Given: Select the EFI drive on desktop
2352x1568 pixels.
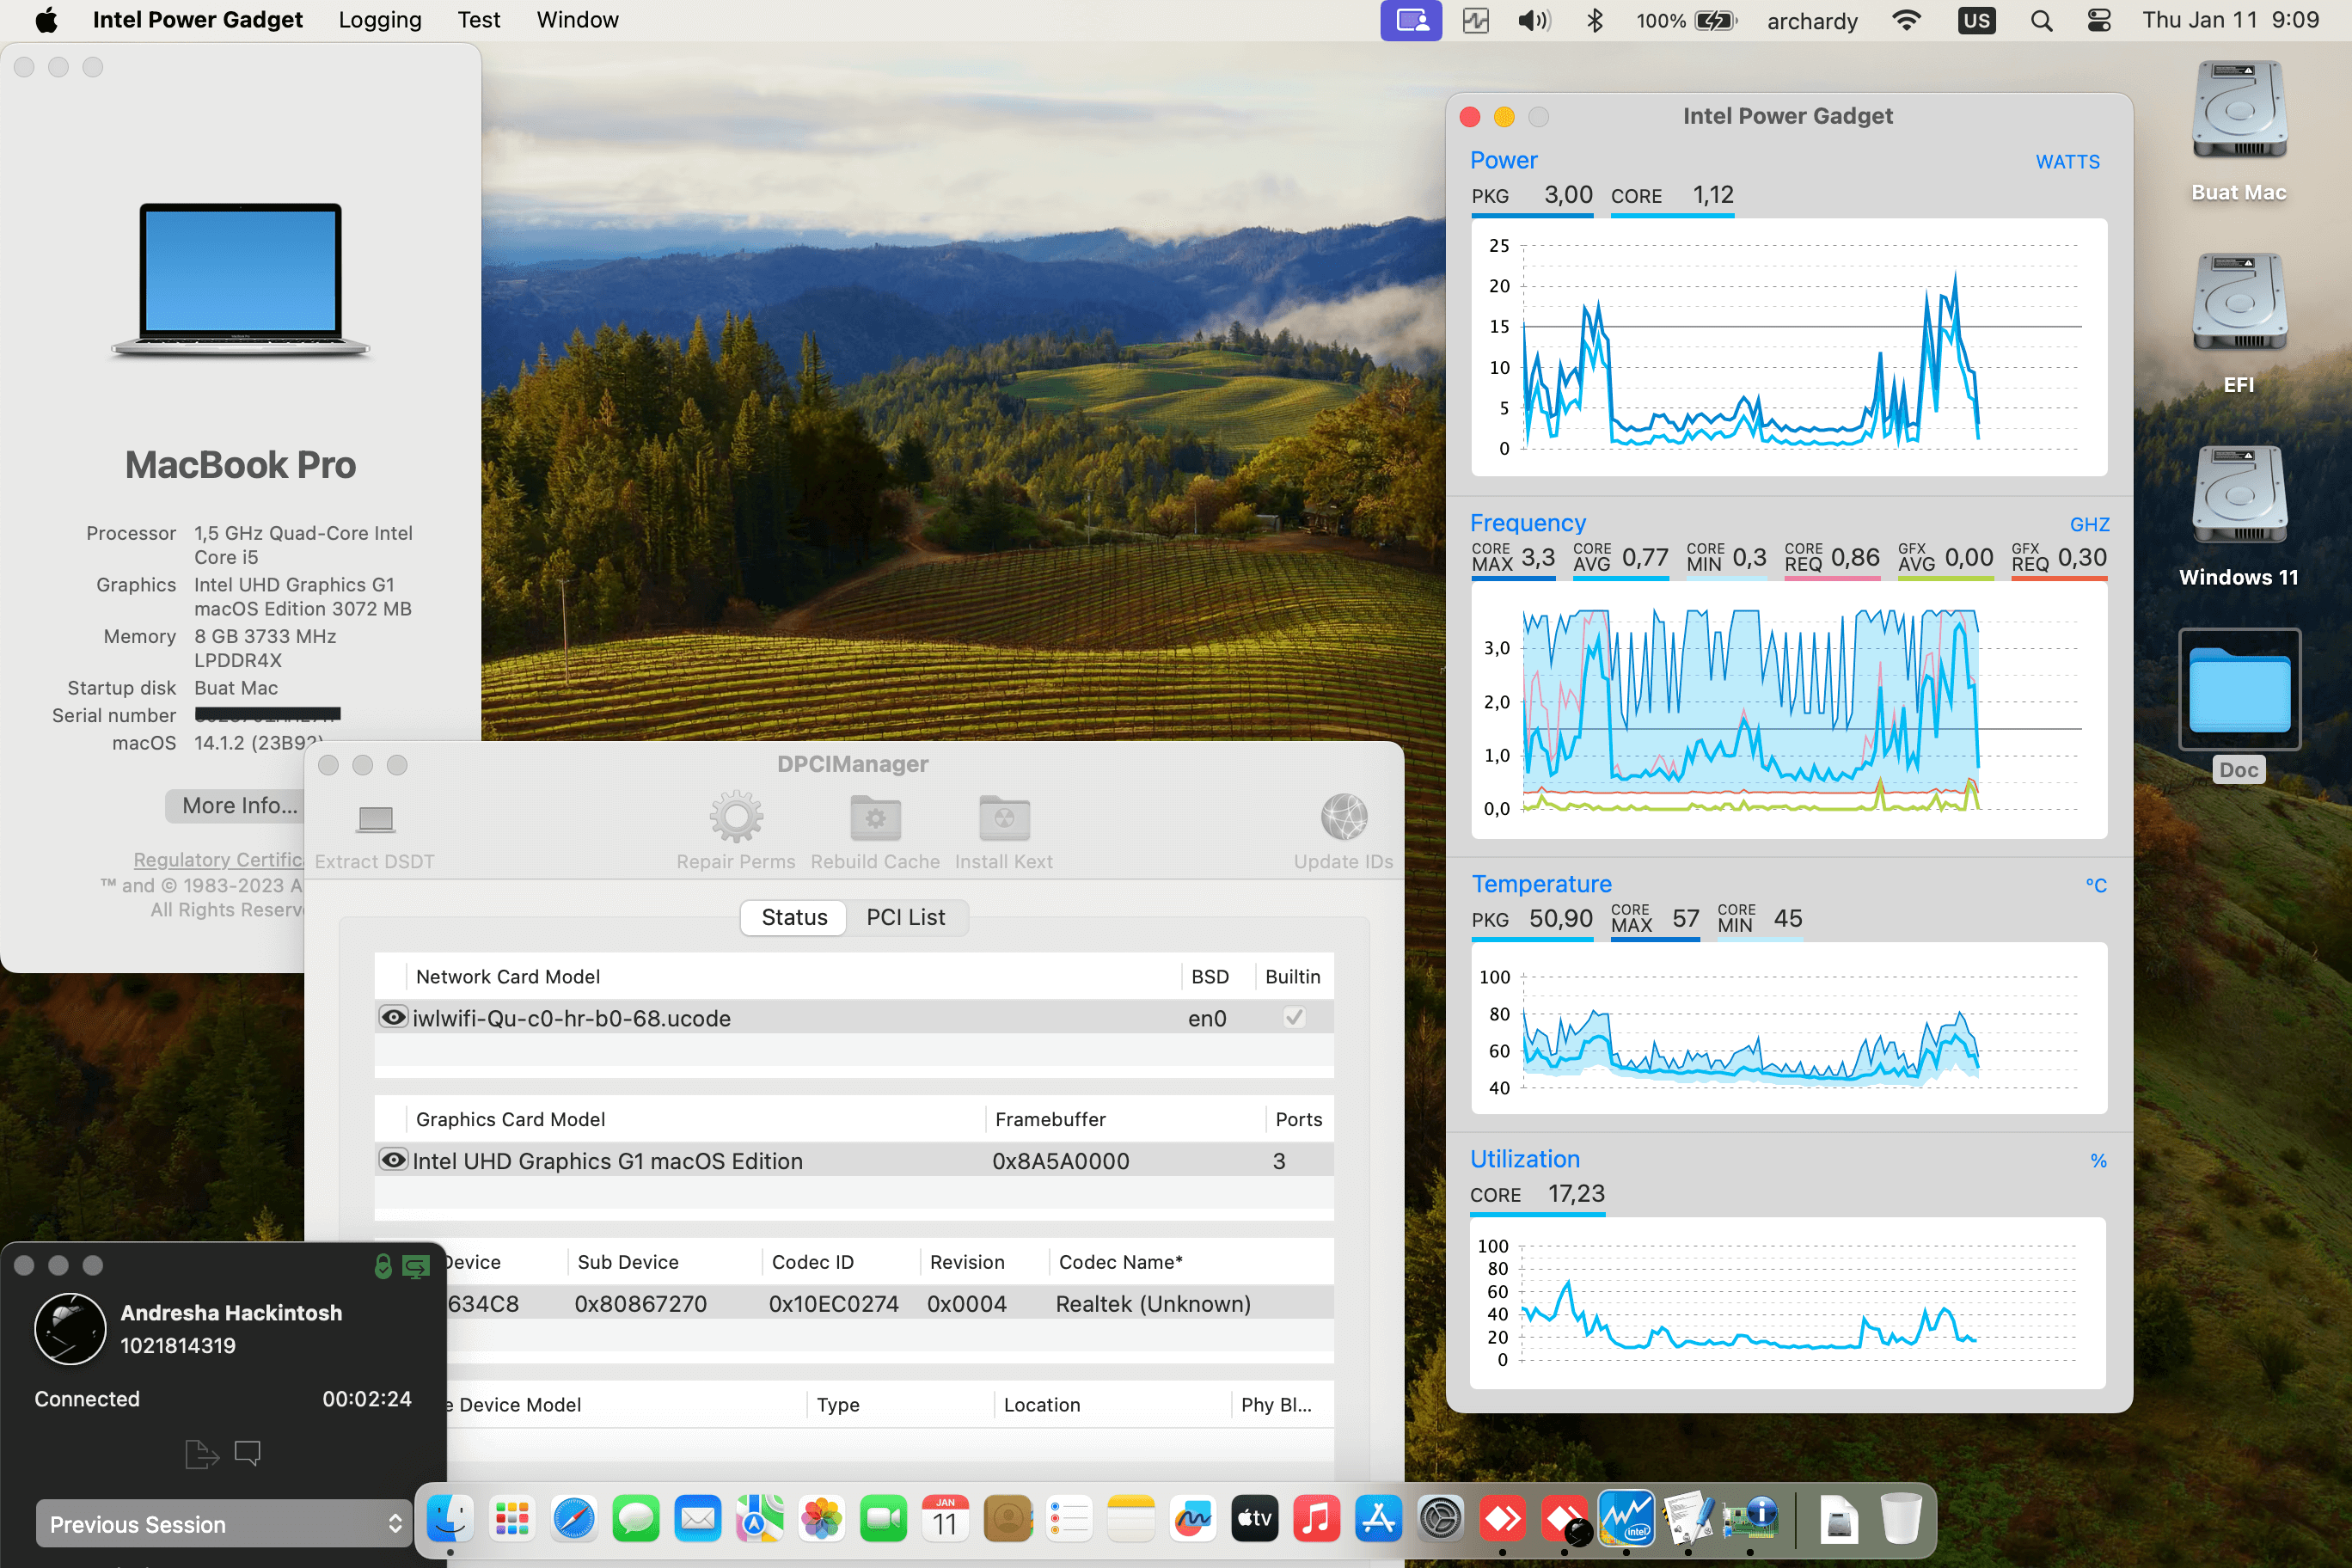Looking at the screenshot, I should click(2239, 324).
